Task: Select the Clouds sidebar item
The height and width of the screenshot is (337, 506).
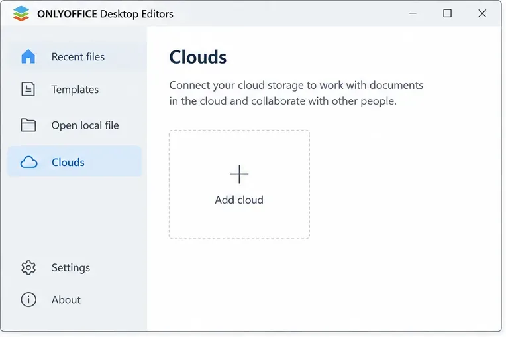Action: [x=75, y=162]
